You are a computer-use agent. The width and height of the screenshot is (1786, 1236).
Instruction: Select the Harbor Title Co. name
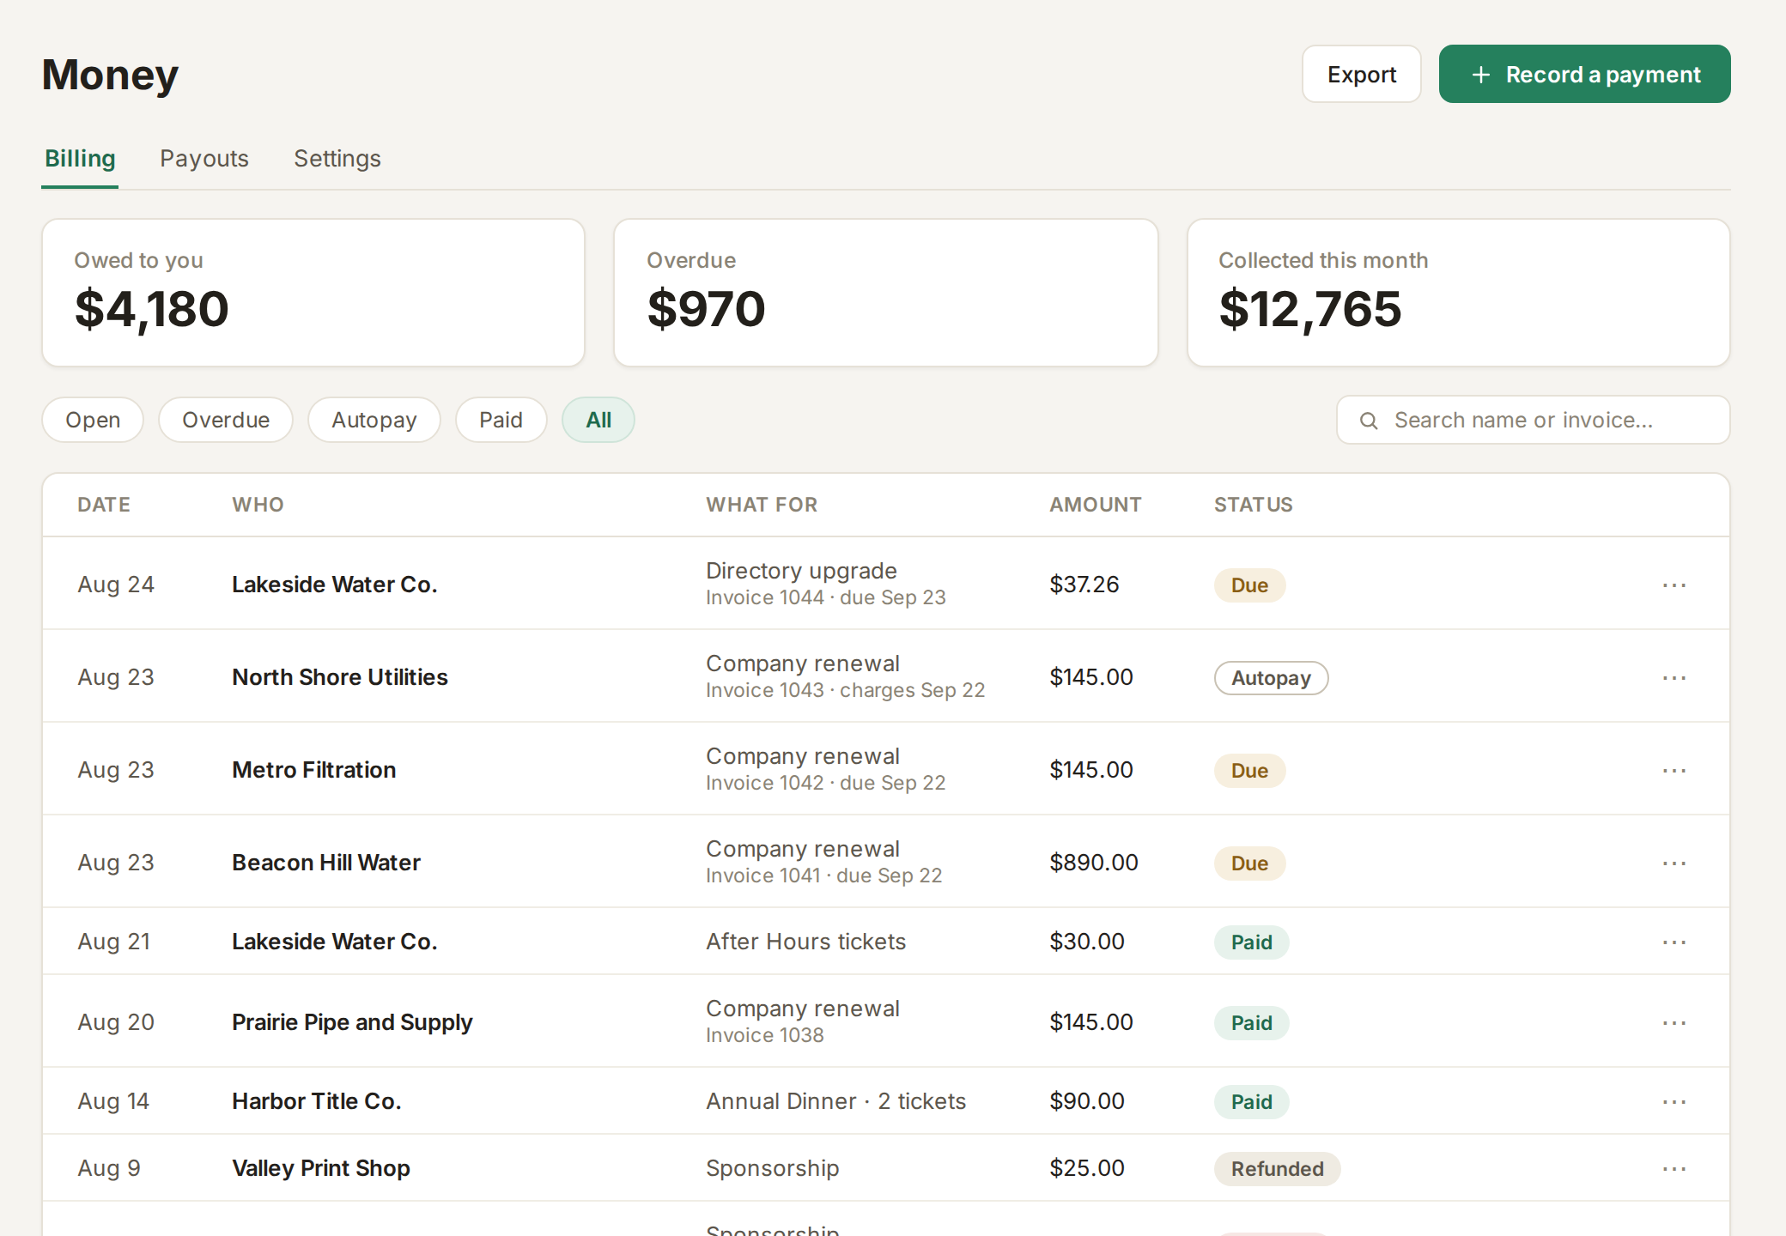[x=317, y=1101]
